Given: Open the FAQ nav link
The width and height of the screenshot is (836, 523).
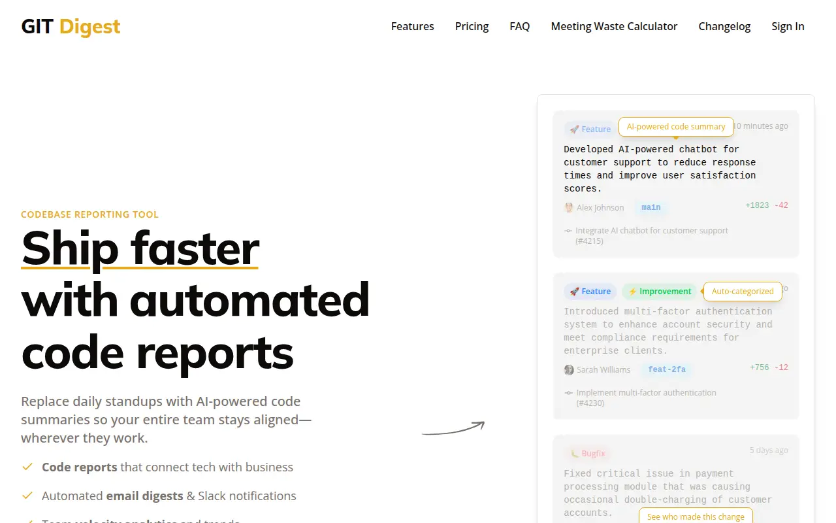Looking at the screenshot, I should point(519,26).
